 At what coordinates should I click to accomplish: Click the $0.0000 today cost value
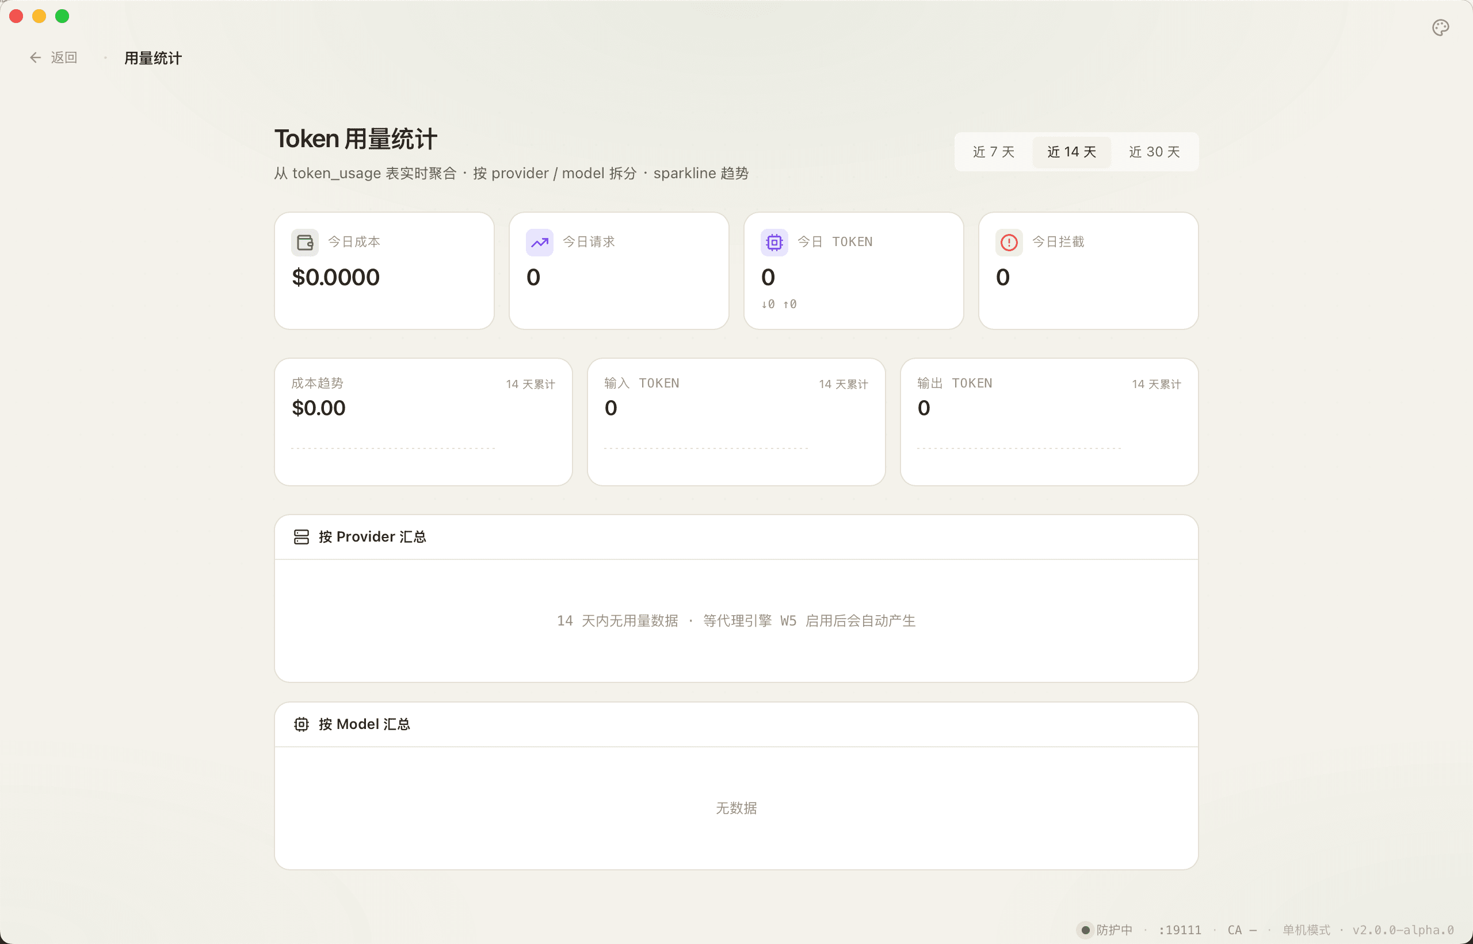335,277
